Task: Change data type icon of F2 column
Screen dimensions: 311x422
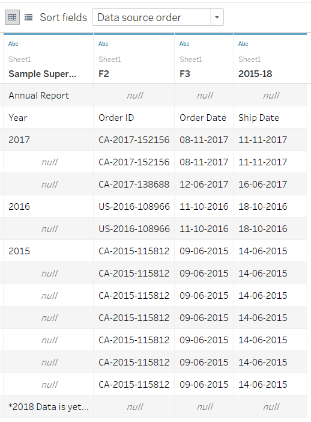Action: coord(103,44)
